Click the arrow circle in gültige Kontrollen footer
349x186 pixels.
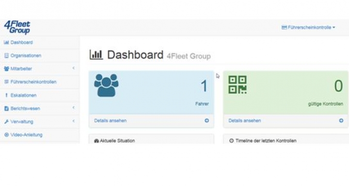(341, 120)
